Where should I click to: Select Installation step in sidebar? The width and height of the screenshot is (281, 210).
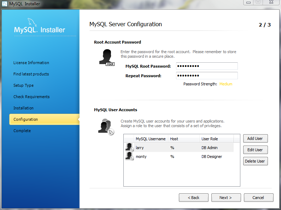tap(23, 108)
